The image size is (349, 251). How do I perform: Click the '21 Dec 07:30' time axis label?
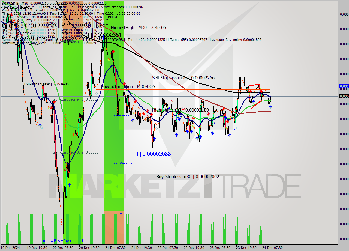tap(115, 247)
